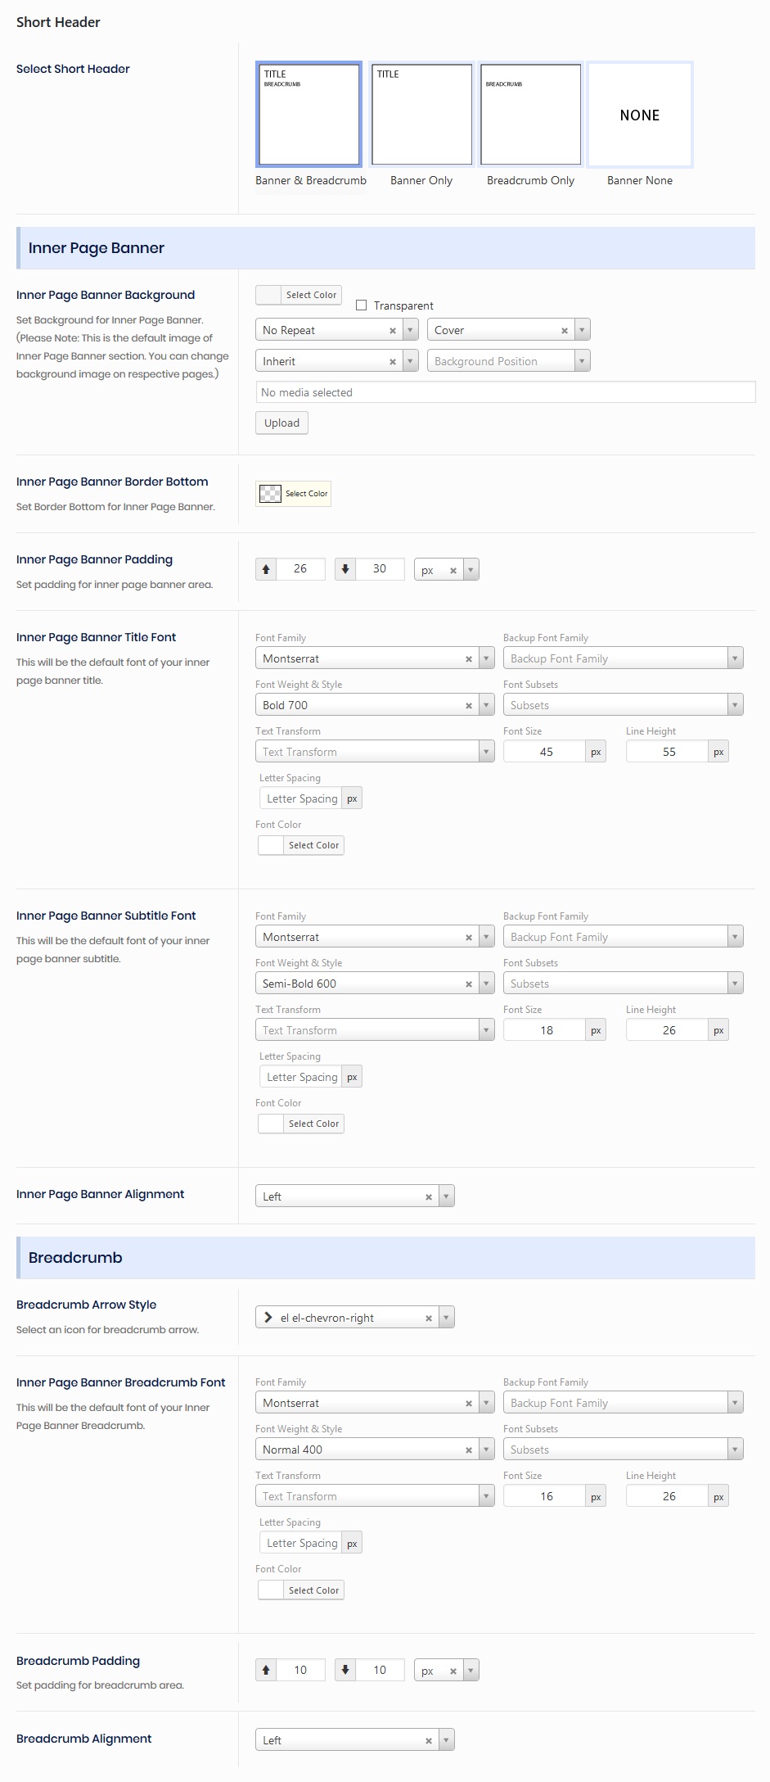Click the up arrow icon in Banner Padding
This screenshot has width=770, height=1782.
[266, 569]
